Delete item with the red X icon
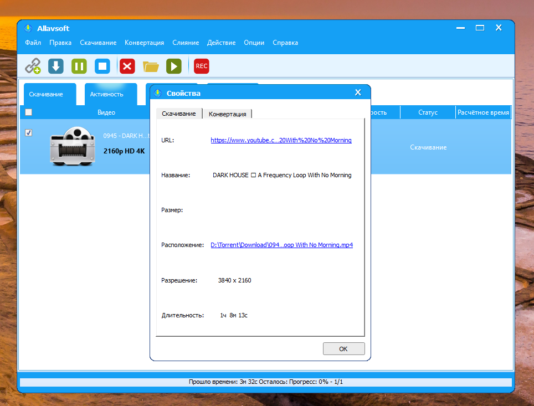The height and width of the screenshot is (406, 534). 127,66
